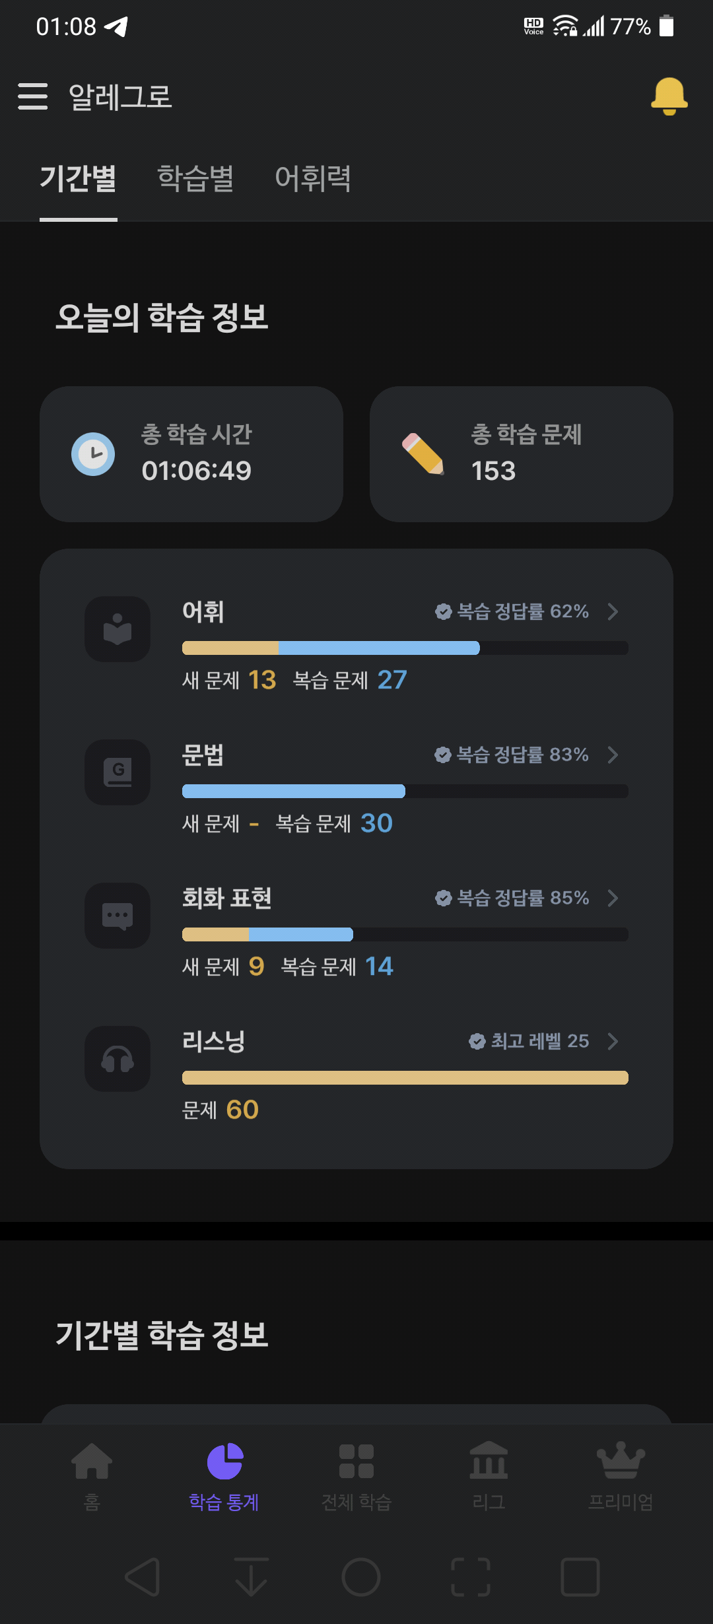Open the 리그 league icon
Image resolution: width=713 pixels, height=1624 pixels.
(x=489, y=1460)
